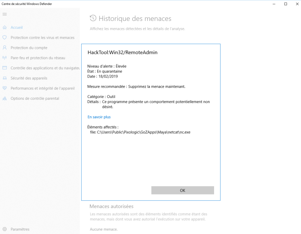301x234 pixels.
Task: Click the Accueil home icon
Action: pos(5,27)
